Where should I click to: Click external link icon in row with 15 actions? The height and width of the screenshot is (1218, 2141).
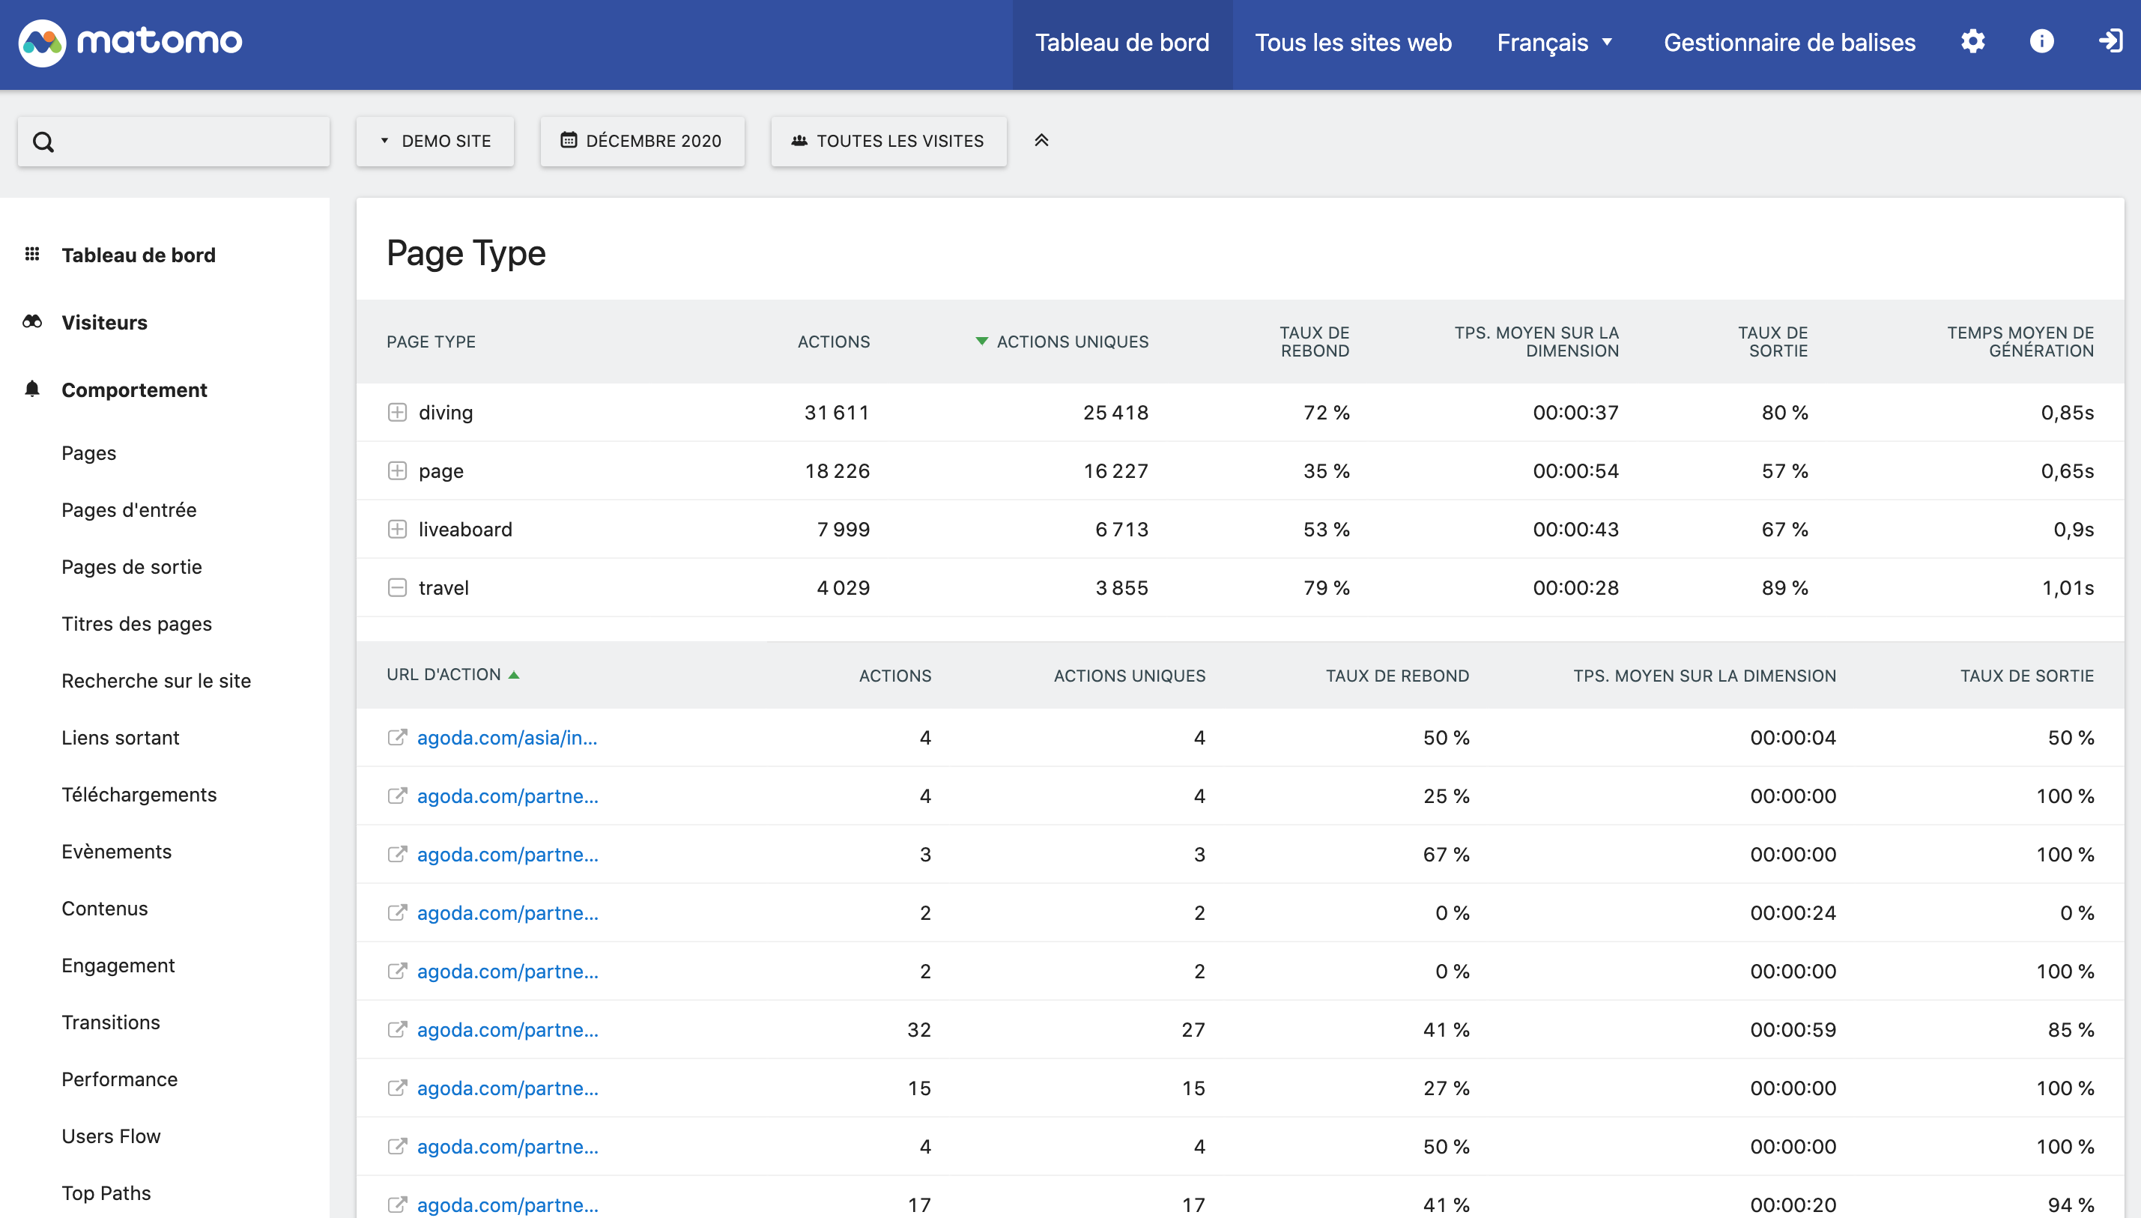(397, 1088)
